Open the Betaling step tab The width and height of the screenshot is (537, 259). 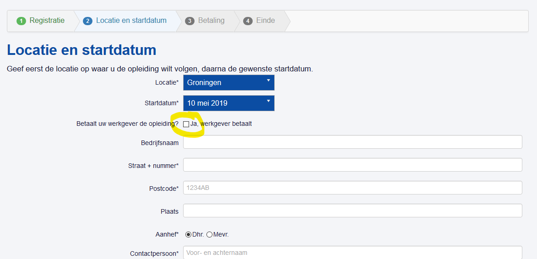pyautogui.click(x=211, y=21)
